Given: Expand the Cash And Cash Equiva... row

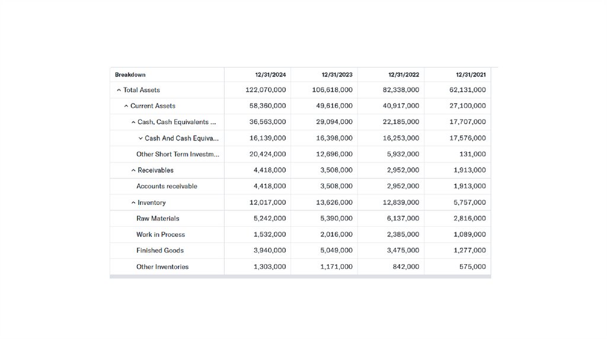Looking at the screenshot, I should (140, 138).
